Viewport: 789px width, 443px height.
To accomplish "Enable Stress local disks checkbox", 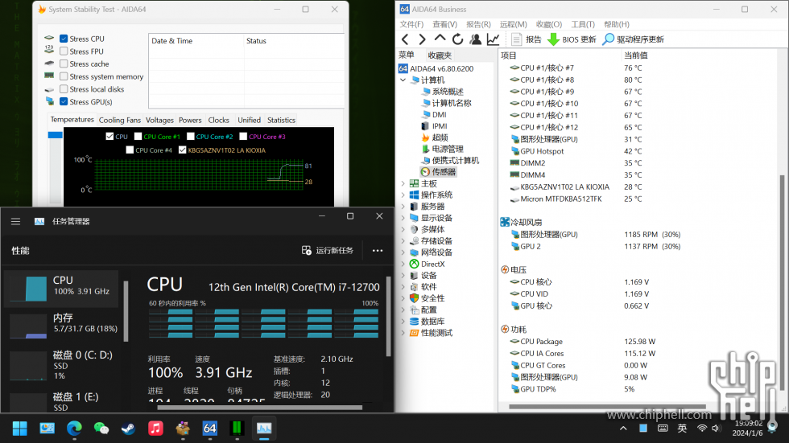I will 64,89.
